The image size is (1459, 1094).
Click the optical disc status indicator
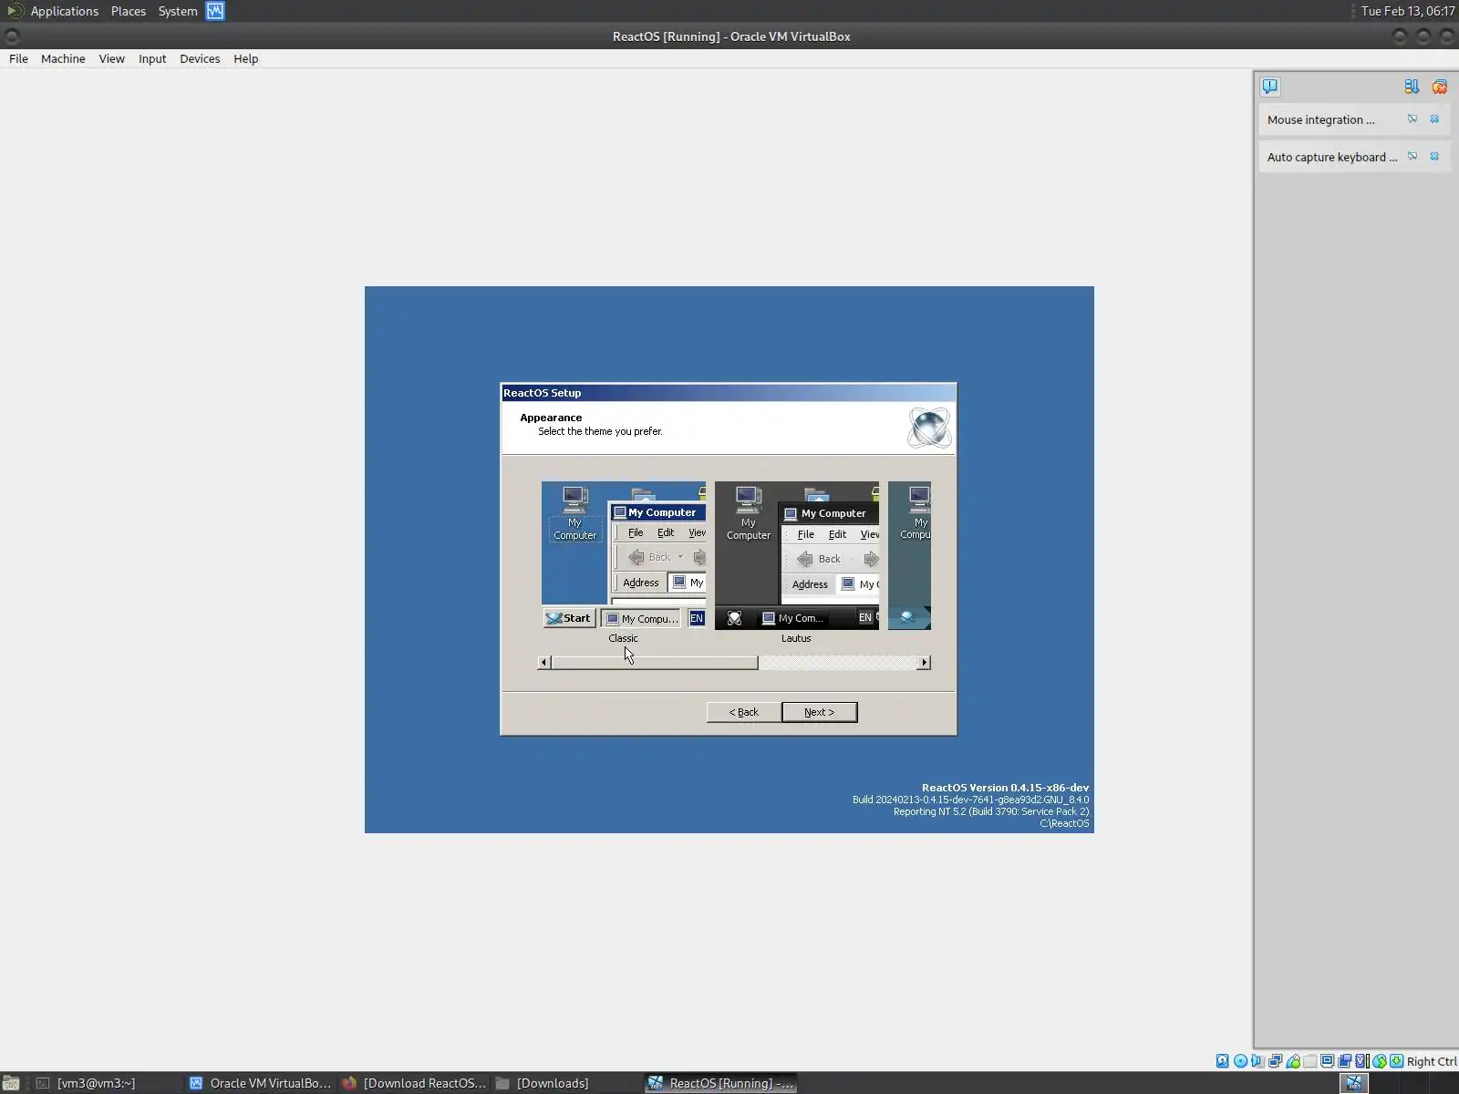[1240, 1061]
